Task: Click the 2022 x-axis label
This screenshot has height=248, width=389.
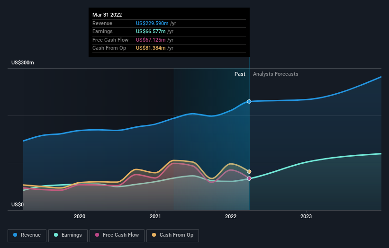Action: 231,216
